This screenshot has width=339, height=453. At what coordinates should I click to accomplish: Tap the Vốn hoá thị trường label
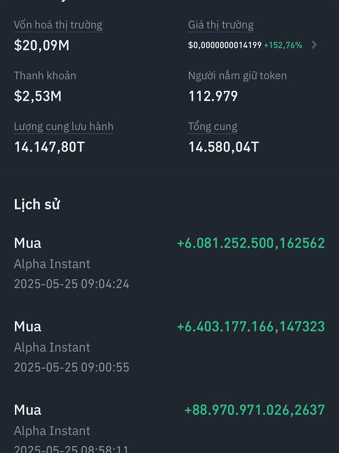[58, 25]
